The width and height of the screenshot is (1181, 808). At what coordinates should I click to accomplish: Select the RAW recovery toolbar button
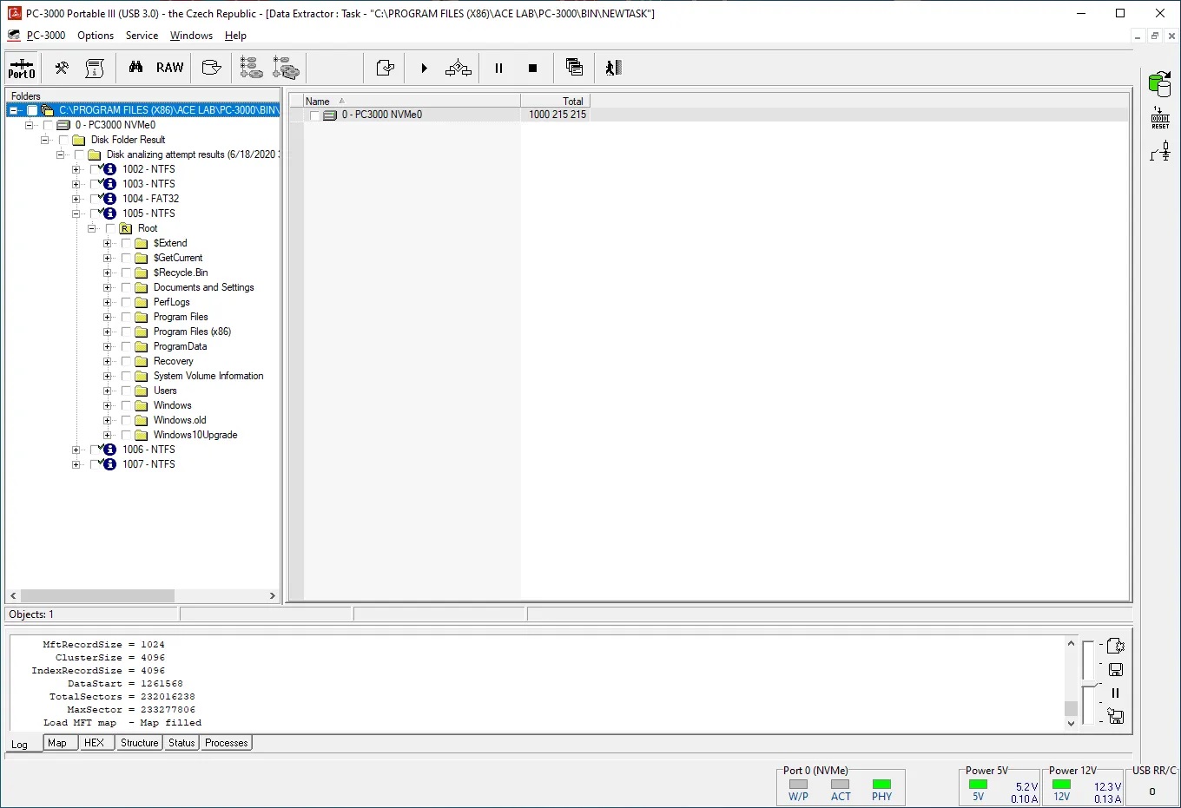tap(169, 68)
